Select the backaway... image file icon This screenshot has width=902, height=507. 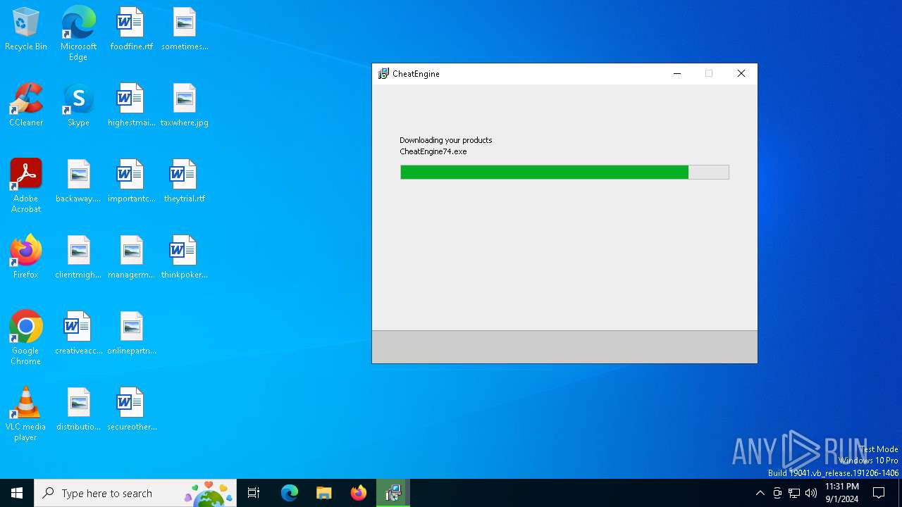tap(78, 182)
